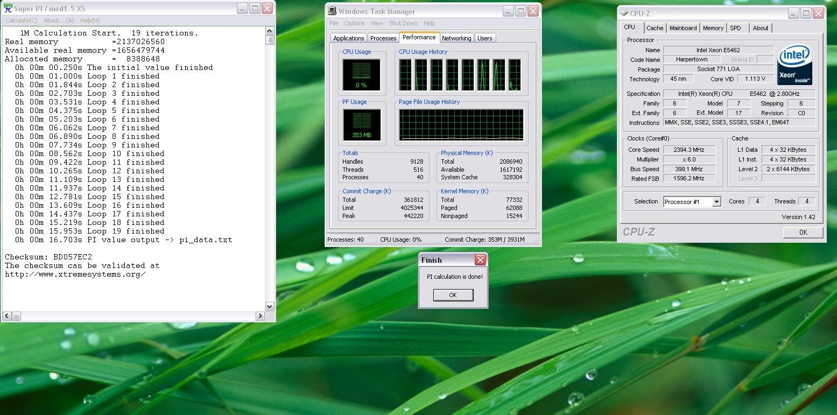Click the Core Speed 2394.3 MHz field

(691, 150)
